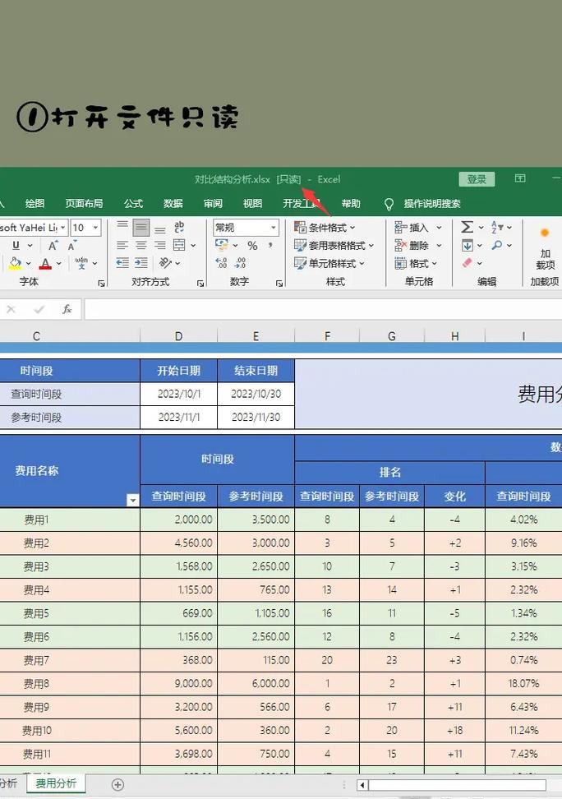The height and width of the screenshot is (799, 562).
Task: Click the insert function fx icon
Action: [x=67, y=310]
